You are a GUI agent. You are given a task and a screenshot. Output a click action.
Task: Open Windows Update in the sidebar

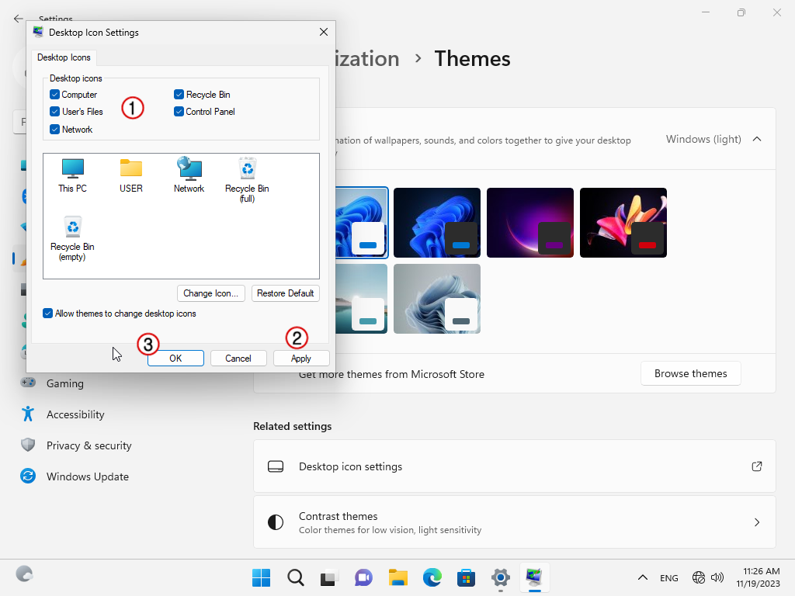[x=87, y=476]
